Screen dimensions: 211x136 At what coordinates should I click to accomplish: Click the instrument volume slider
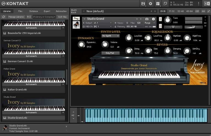[193, 27]
